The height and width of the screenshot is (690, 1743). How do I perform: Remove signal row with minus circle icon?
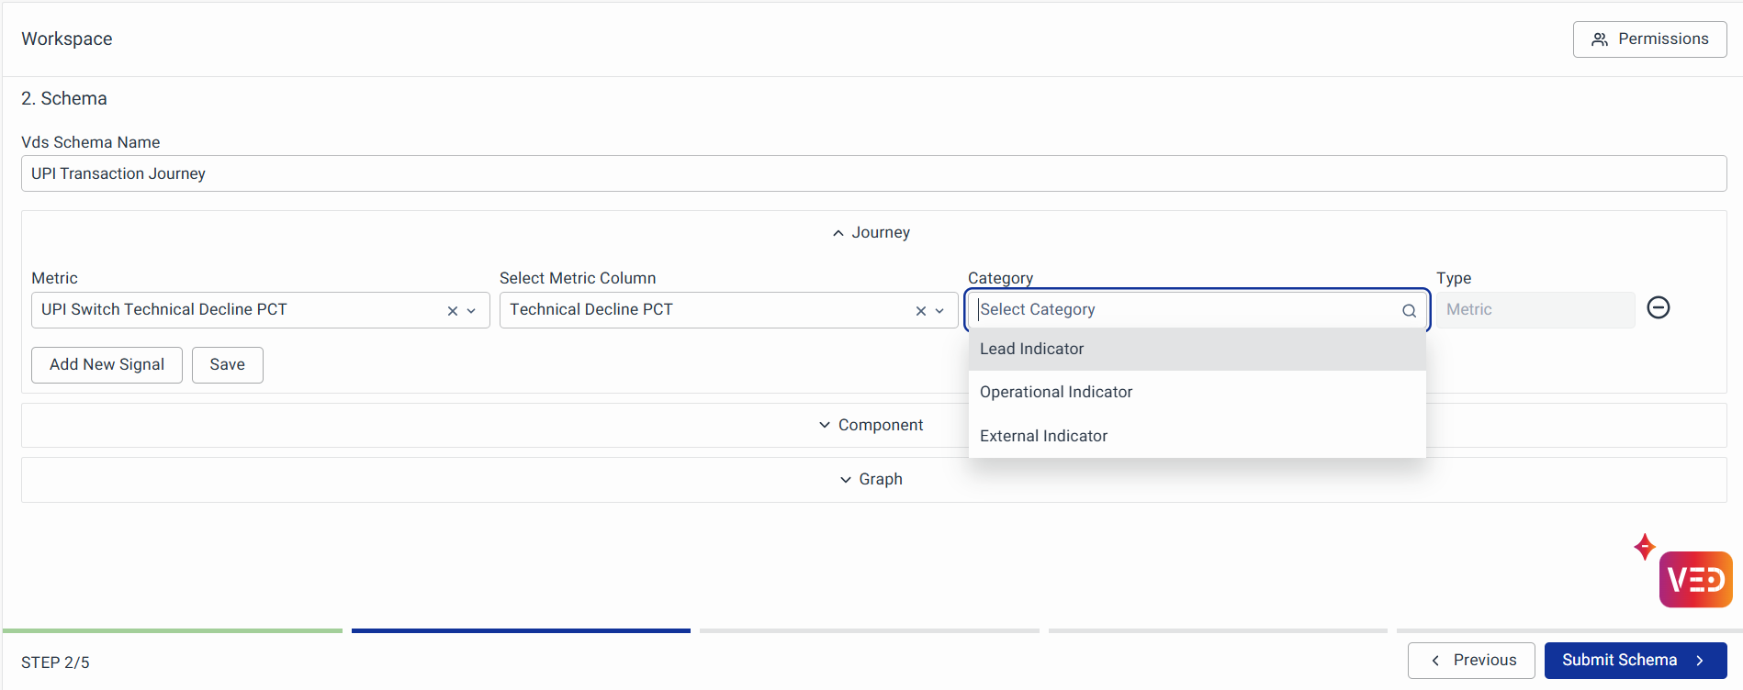(x=1658, y=308)
